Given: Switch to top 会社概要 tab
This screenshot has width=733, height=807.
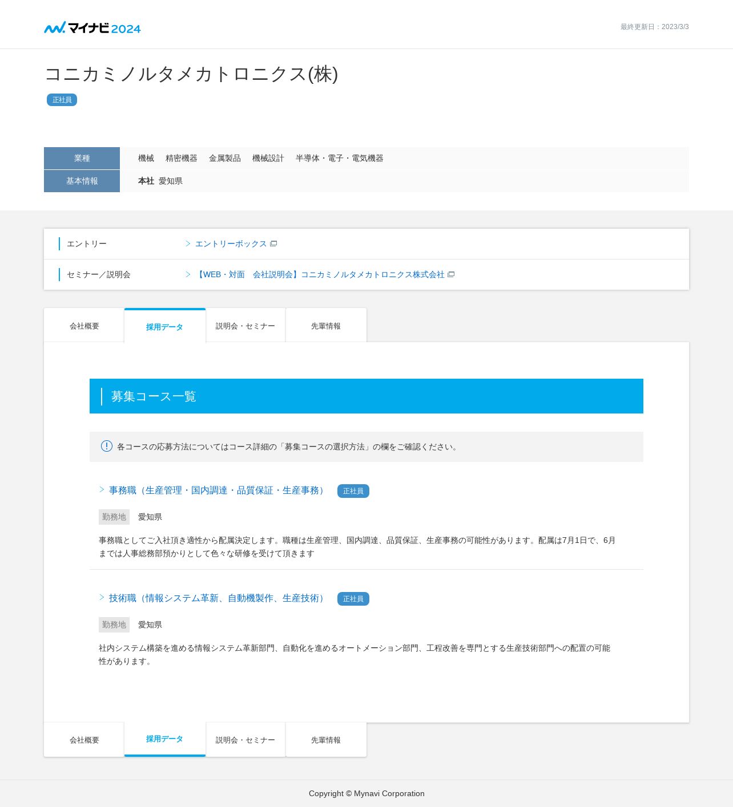Looking at the screenshot, I should click(x=84, y=326).
